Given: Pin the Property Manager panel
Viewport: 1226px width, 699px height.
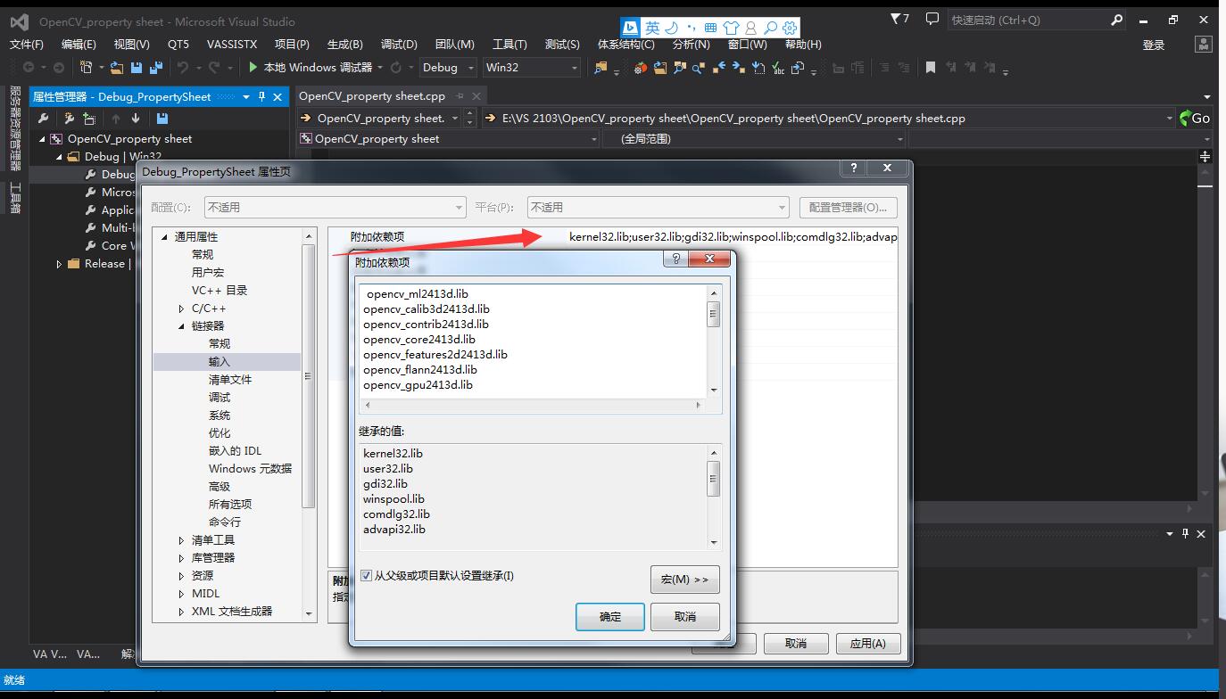Looking at the screenshot, I should click(261, 96).
